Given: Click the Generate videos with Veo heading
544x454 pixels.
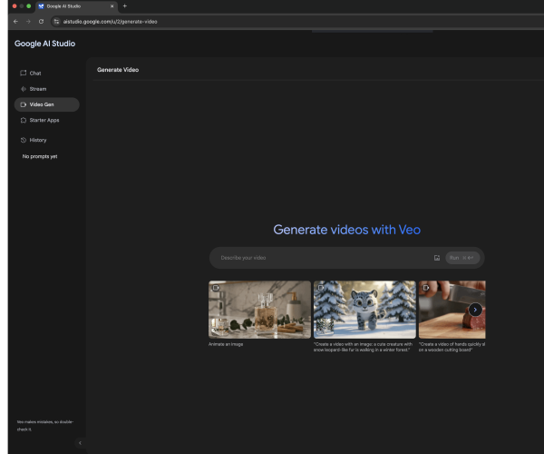Looking at the screenshot, I should pyautogui.click(x=347, y=230).
